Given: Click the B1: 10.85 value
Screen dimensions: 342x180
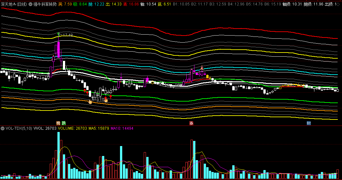Looking at the screenshot, I should (181, 4).
